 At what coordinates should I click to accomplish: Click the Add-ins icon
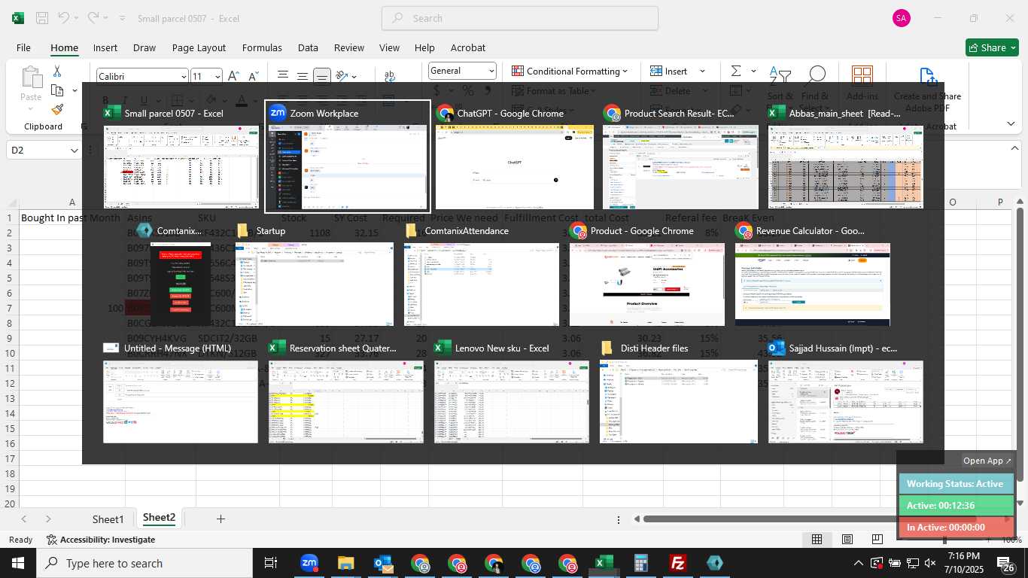(x=862, y=77)
